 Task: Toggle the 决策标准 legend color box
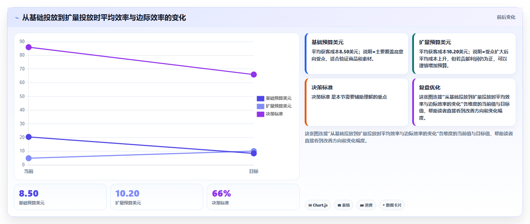260,114
